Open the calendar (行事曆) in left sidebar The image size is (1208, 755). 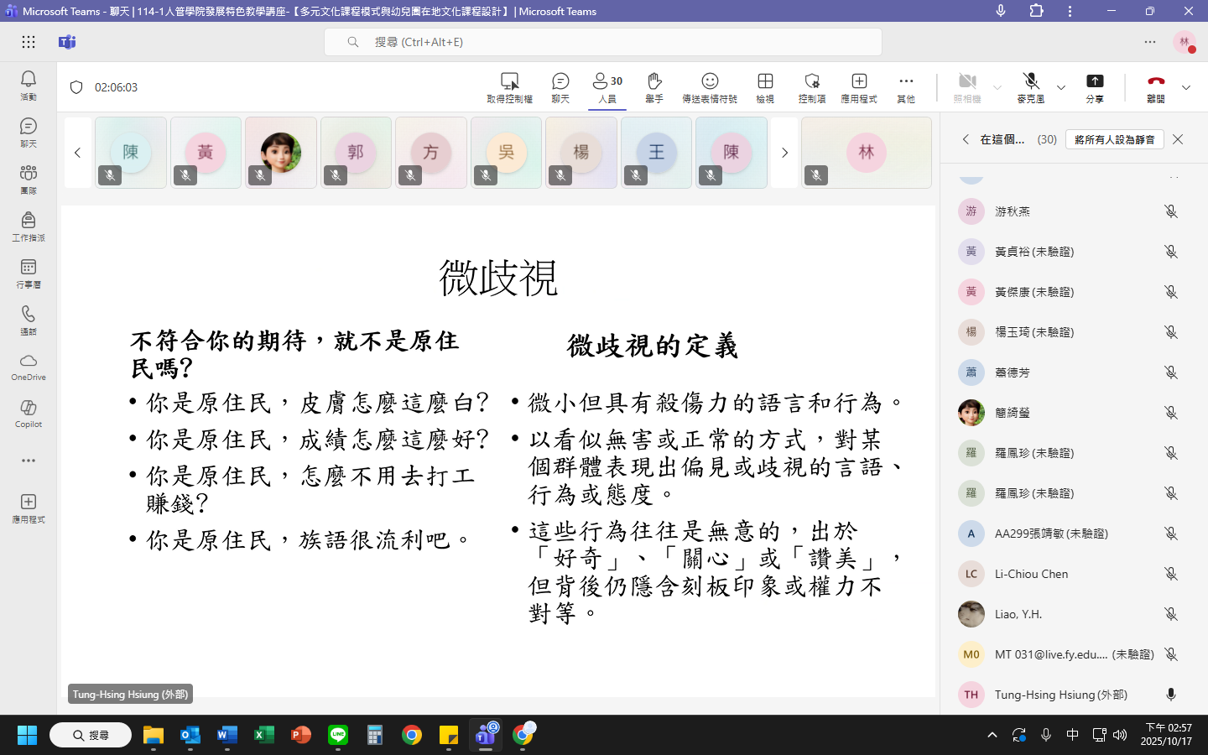click(29, 273)
